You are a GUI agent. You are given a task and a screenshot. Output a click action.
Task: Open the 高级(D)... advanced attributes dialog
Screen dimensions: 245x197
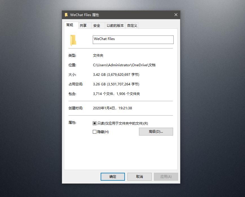coord(156,131)
